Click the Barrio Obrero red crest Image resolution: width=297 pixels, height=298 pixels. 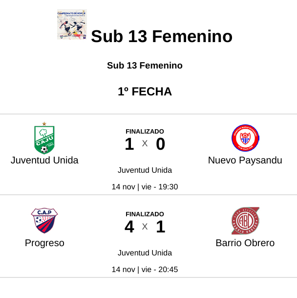point(245,221)
